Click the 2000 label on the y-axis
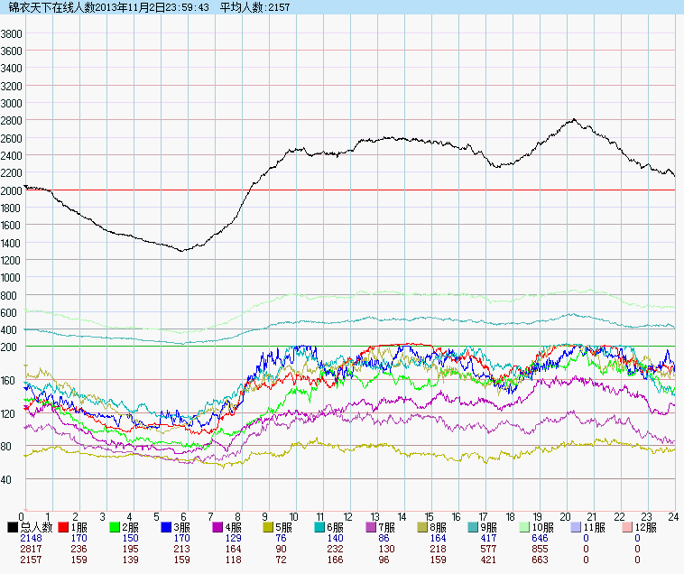The height and width of the screenshot is (574, 684). coord(11,190)
